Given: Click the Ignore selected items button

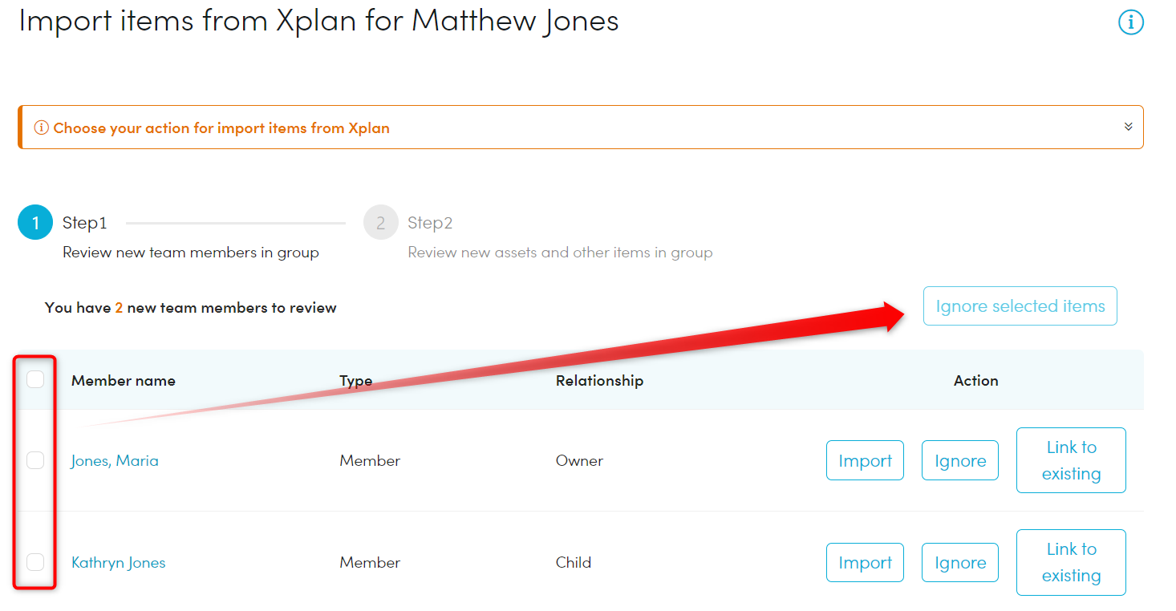Looking at the screenshot, I should click(x=1020, y=306).
